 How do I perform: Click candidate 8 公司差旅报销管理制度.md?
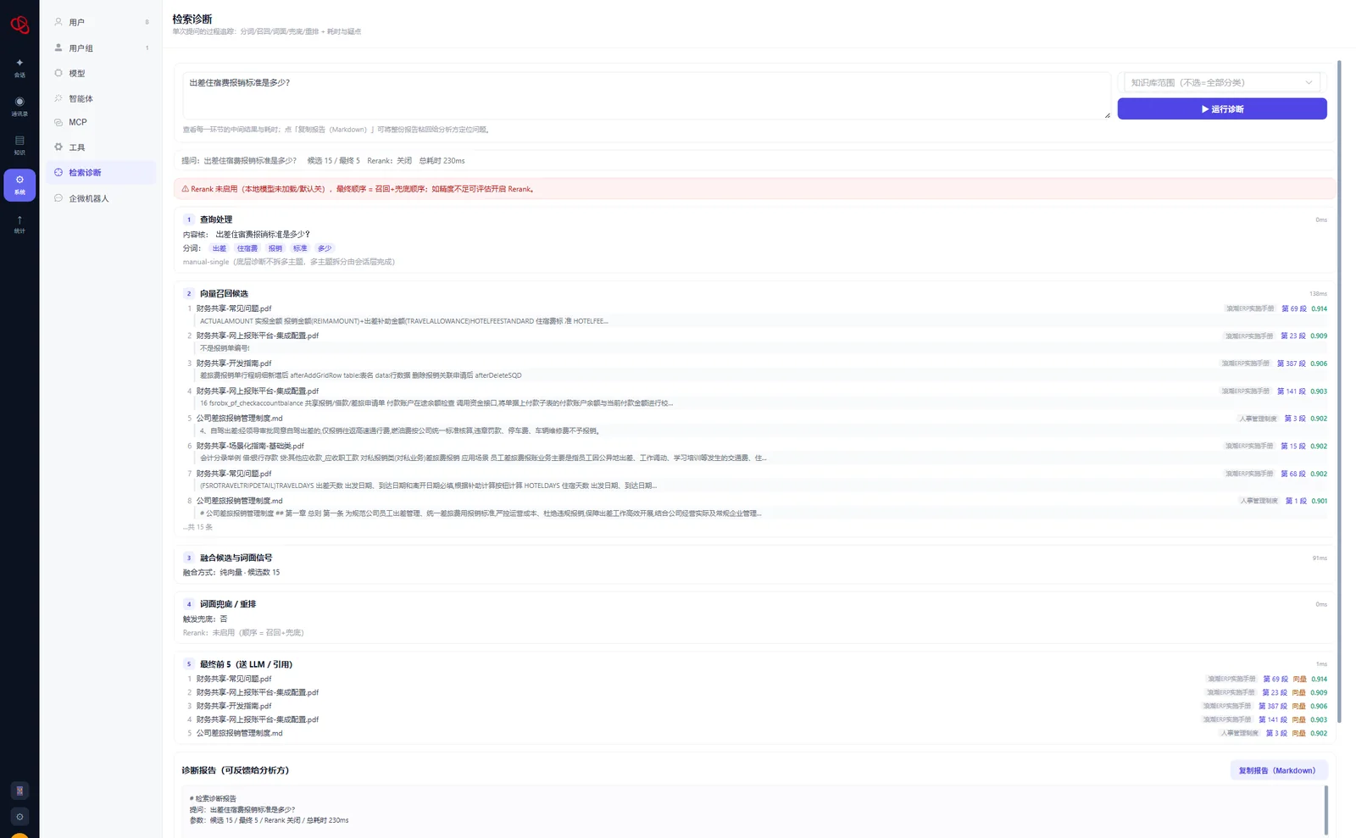click(x=240, y=501)
